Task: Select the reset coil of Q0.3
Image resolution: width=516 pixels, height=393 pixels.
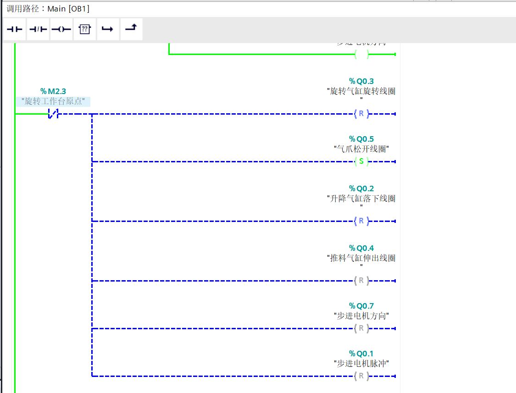Action: point(361,114)
